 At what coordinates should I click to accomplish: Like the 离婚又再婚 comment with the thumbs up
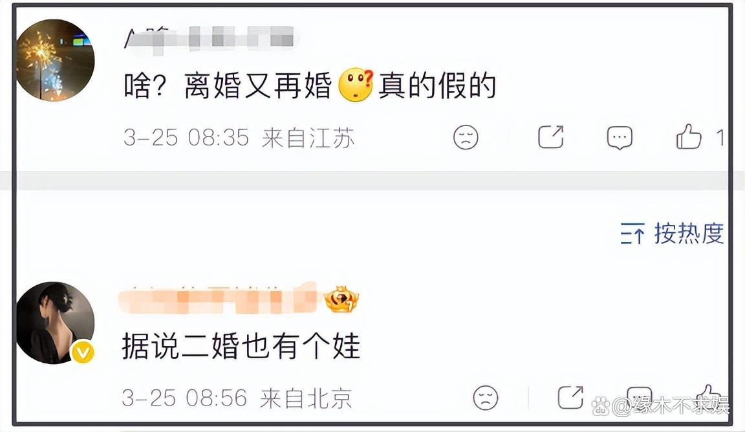click(689, 137)
